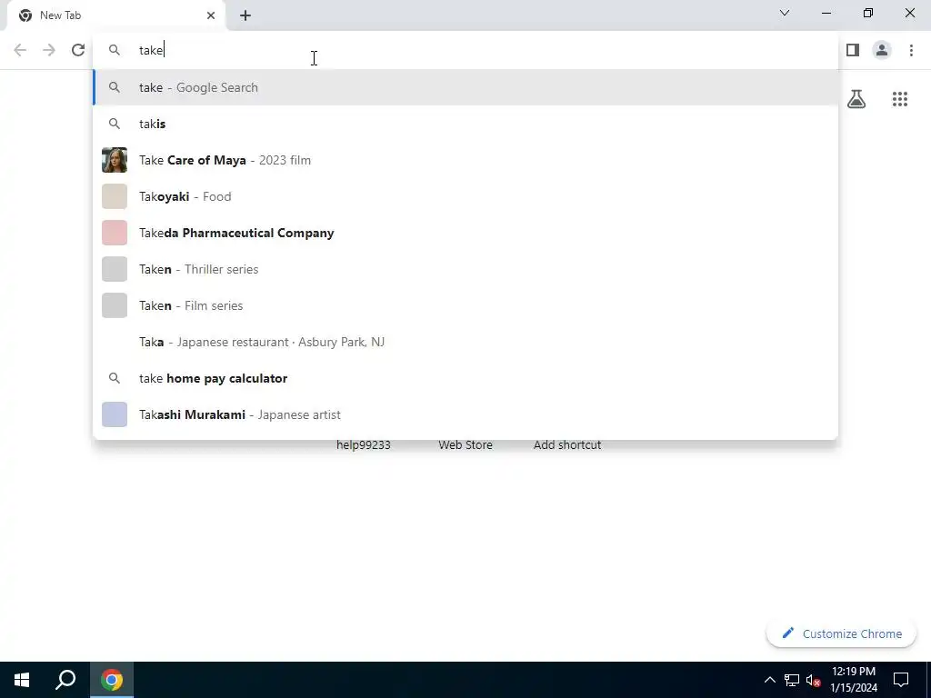Click the search icon beside 'take home pay calculator'
Image resolution: width=931 pixels, height=698 pixels.
pos(115,378)
